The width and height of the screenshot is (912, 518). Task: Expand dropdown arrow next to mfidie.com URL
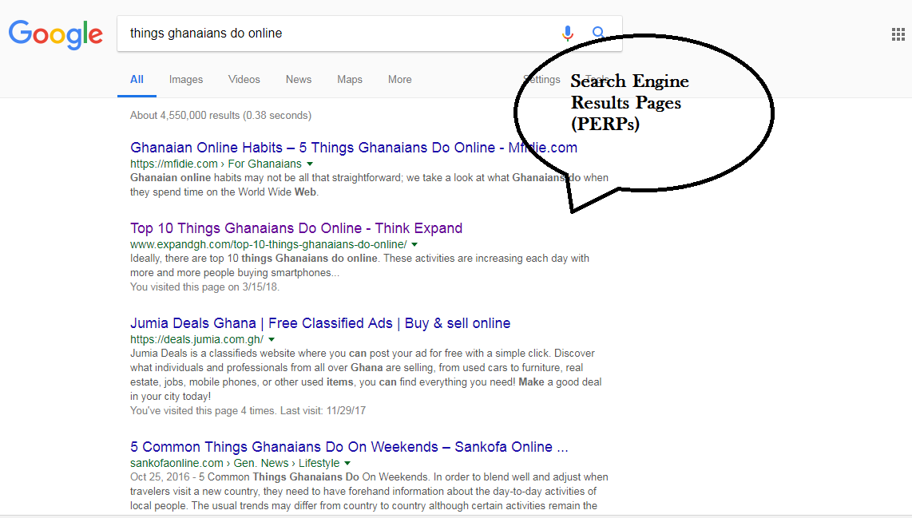tap(310, 164)
